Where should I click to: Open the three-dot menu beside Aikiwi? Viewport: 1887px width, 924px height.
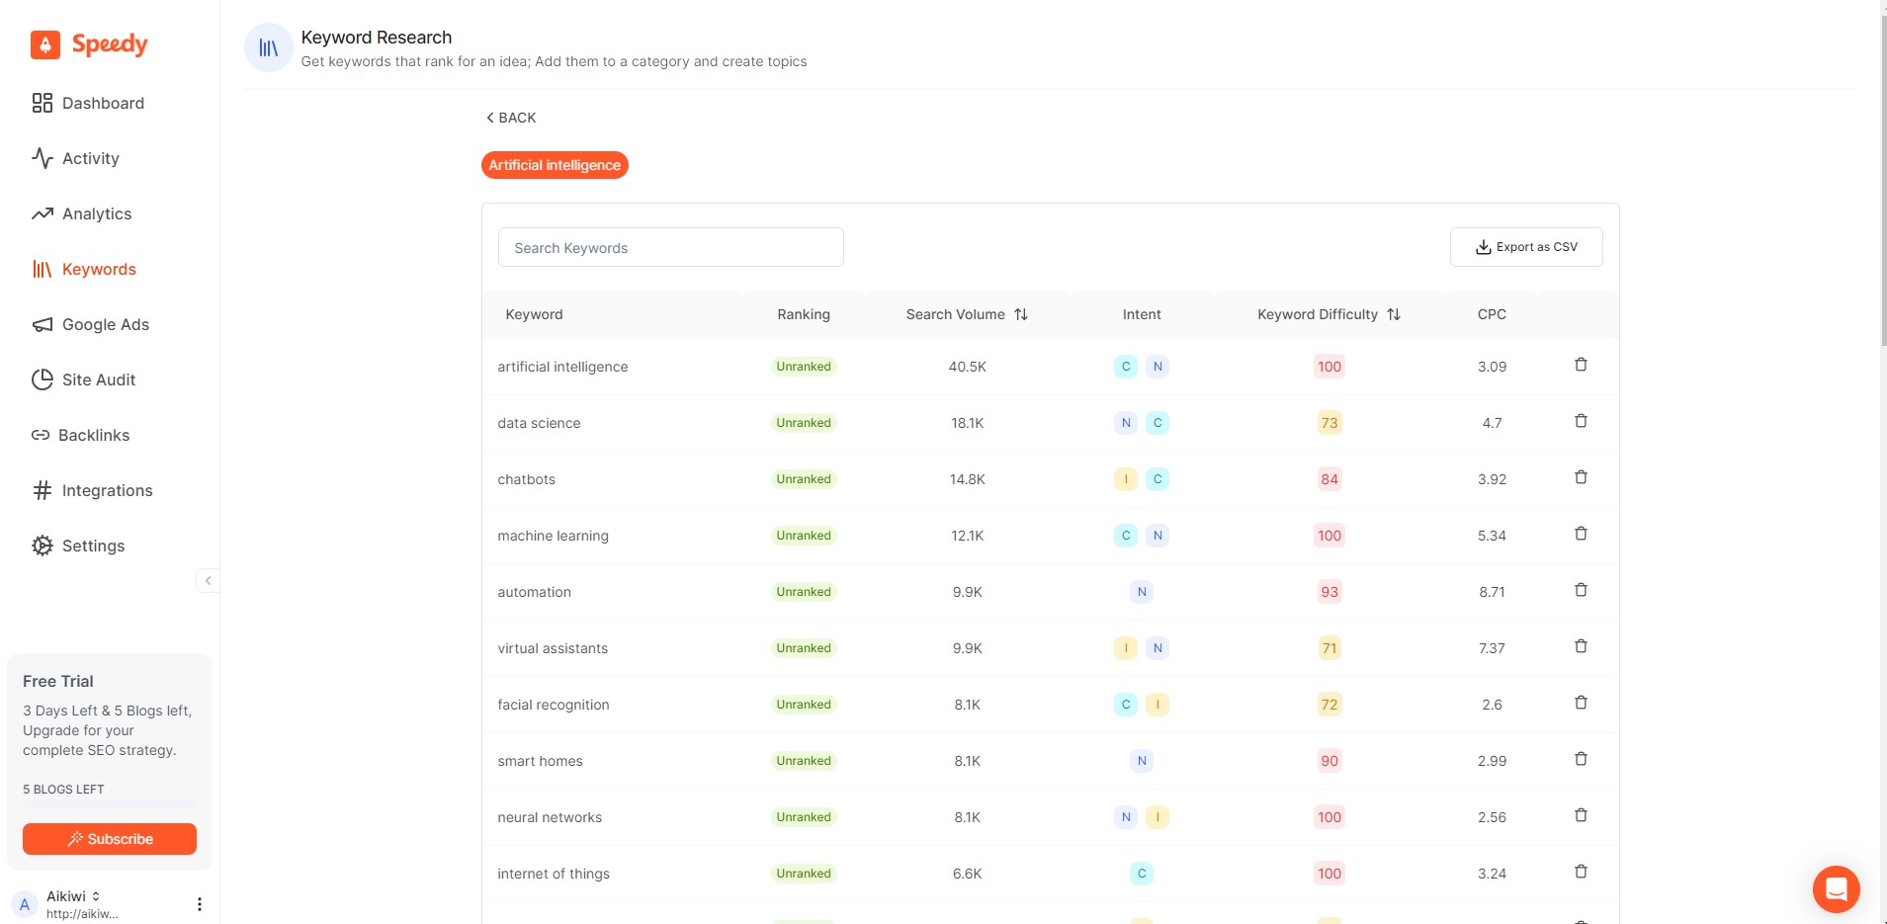pos(199,904)
